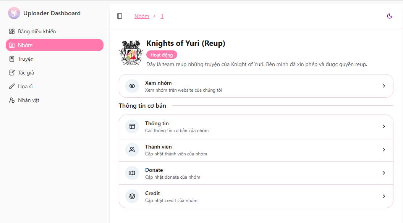
Task: Open the Donate row chevron arrow
Action: [384, 173]
